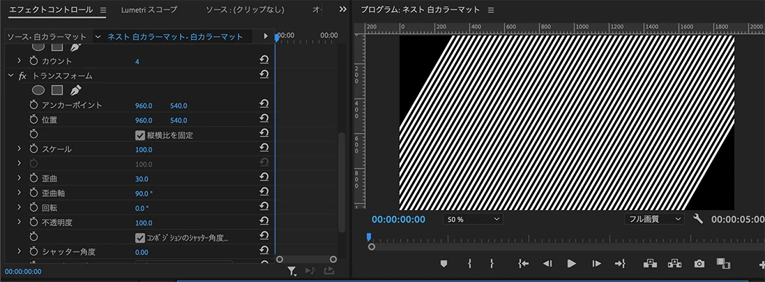Select ネスト 白カラーマット・白カラーマット clip link
The width and height of the screenshot is (765, 282).
coord(175,37)
